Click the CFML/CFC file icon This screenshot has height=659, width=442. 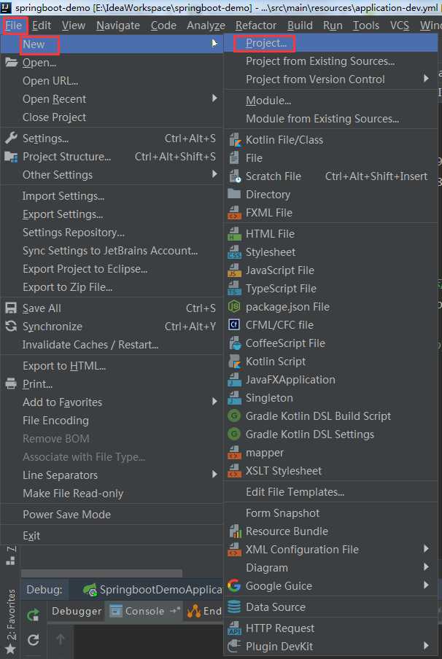[234, 325]
